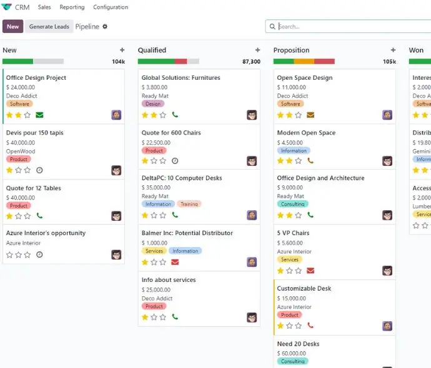
Task: Open Modern Open Space card title
Action: pyautogui.click(x=306, y=133)
